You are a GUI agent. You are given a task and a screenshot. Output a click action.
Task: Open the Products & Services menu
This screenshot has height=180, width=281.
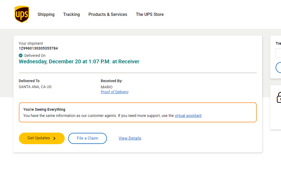coord(108,14)
